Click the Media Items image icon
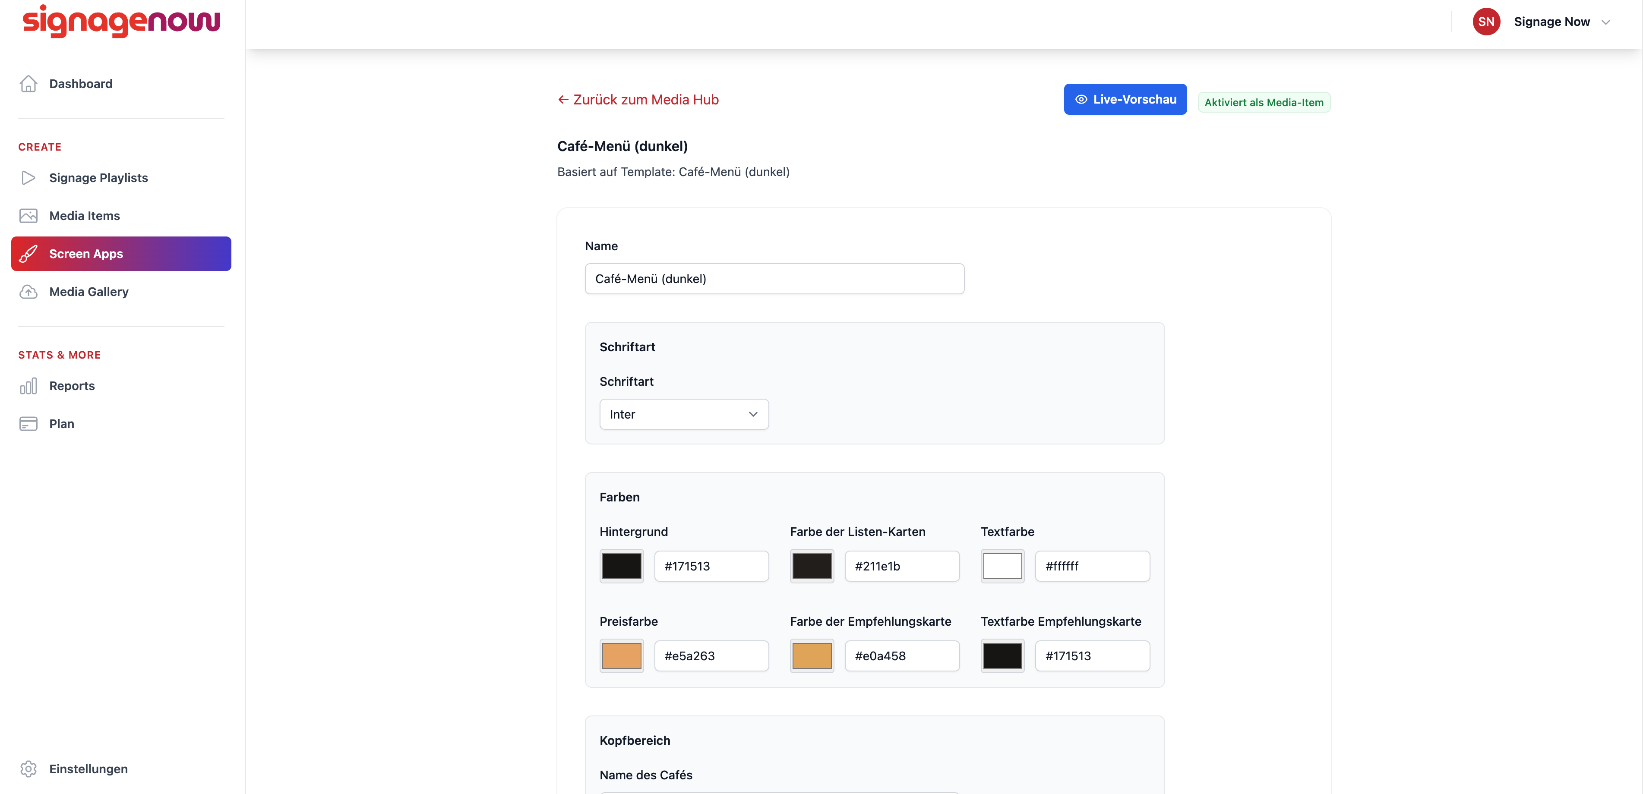This screenshot has height=794, width=1643. (x=28, y=216)
